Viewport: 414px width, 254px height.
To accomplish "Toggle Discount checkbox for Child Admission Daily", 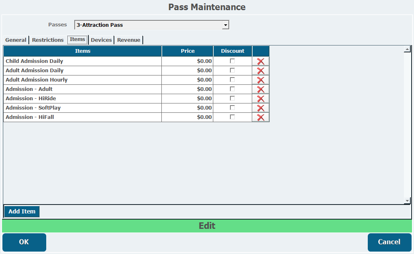I will coord(232,61).
